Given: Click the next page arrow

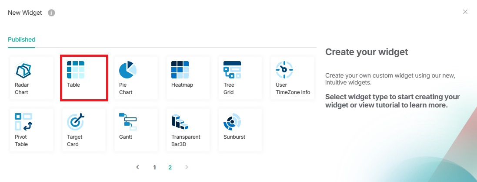Looking at the screenshot, I should [x=187, y=167].
